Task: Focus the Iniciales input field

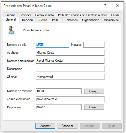Action: pyautogui.click(x=94, y=45)
